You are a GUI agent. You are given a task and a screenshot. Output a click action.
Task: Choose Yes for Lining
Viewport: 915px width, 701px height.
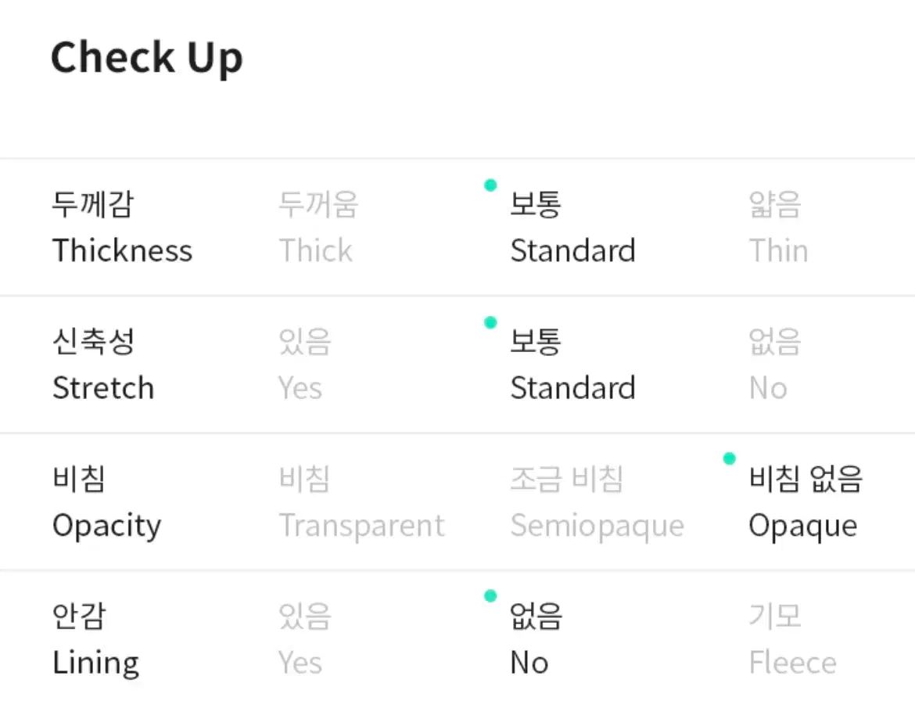point(305,640)
